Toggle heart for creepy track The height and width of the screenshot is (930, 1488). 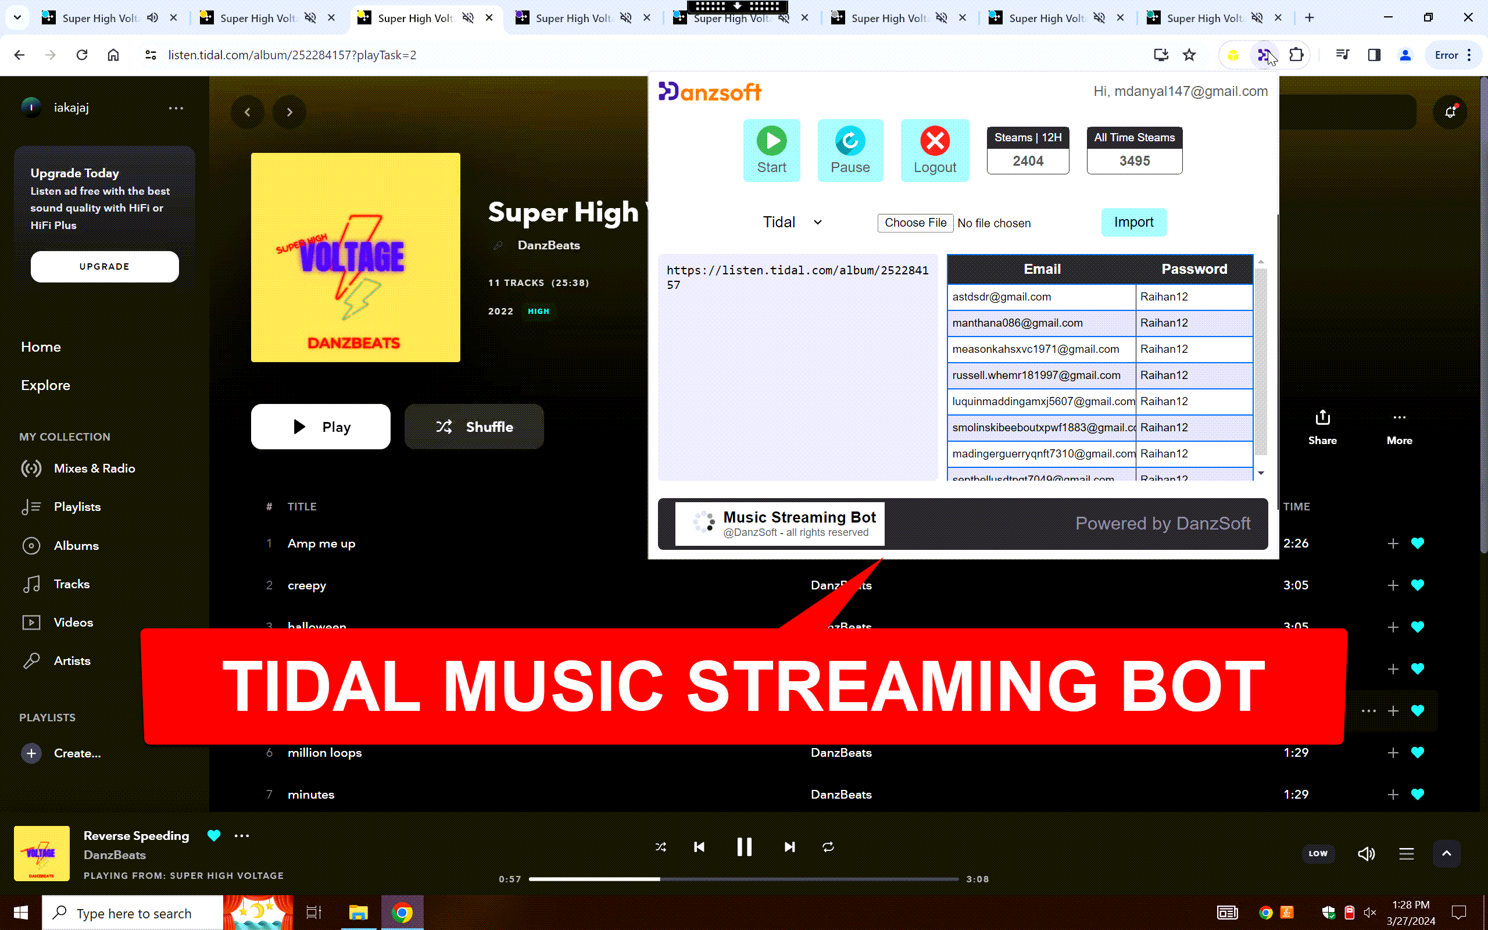click(1417, 585)
